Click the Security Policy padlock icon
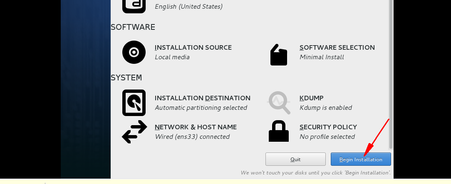Image resolution: width=451 pixels, height=184 pixels. pyautogui.click(x=279, y=131)
